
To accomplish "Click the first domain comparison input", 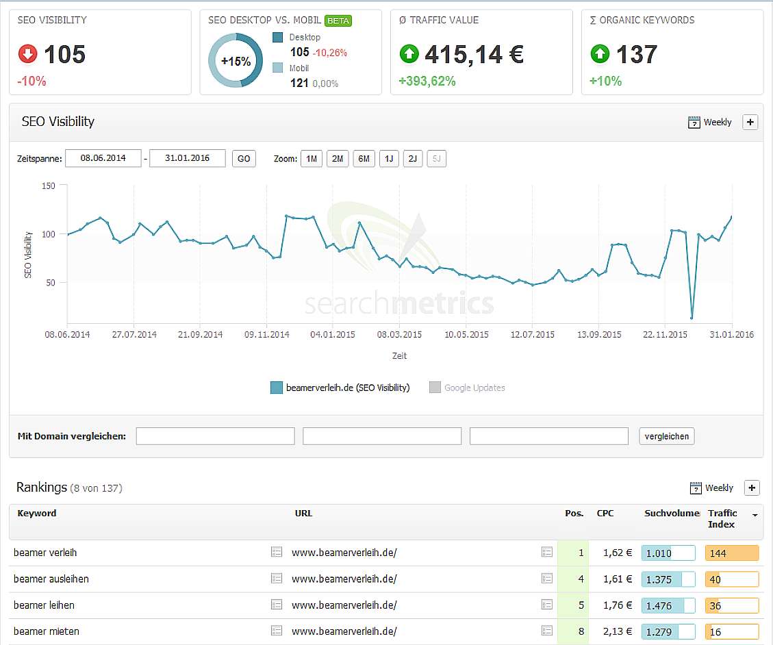I will 216,436.
